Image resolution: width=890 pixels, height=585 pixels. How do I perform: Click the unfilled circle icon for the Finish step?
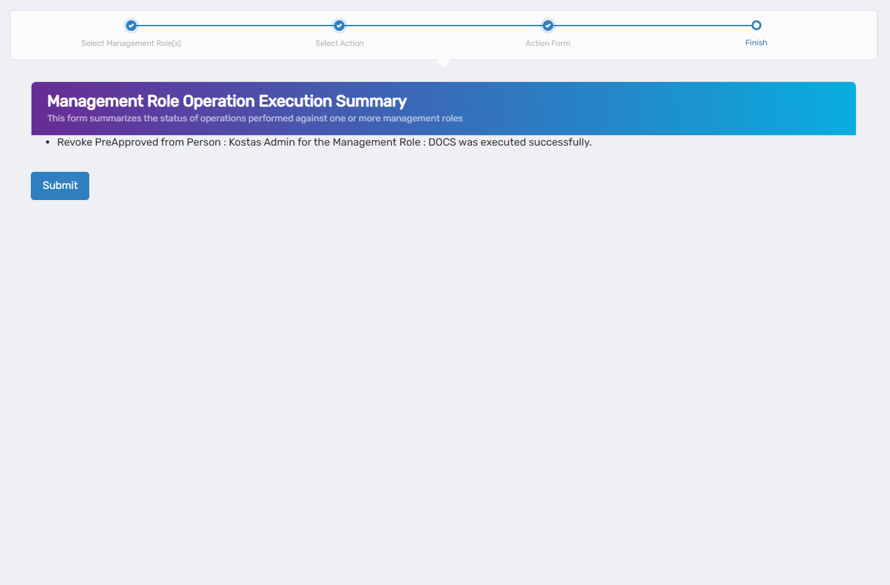coord(756,25)
